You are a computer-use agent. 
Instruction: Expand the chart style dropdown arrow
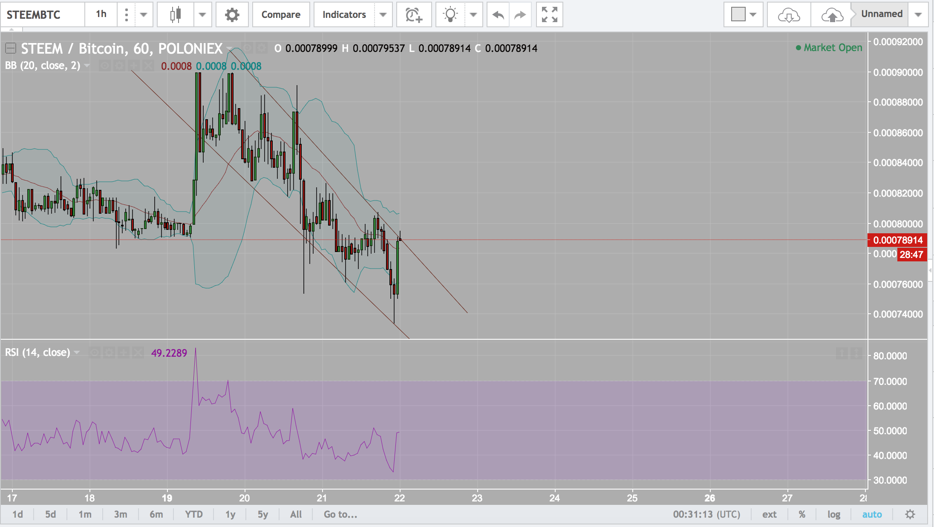(202, 15)
